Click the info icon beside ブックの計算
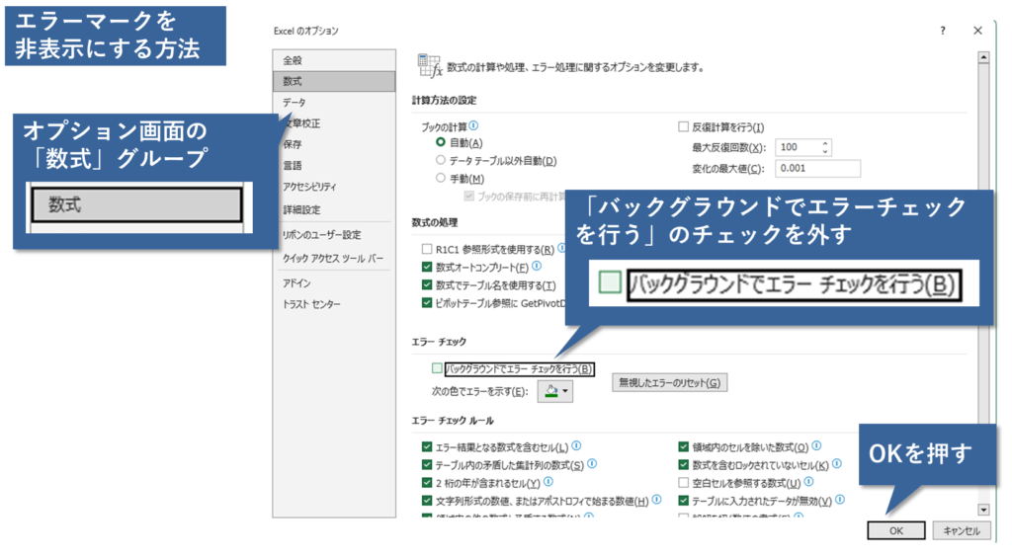 pos(474,126)
